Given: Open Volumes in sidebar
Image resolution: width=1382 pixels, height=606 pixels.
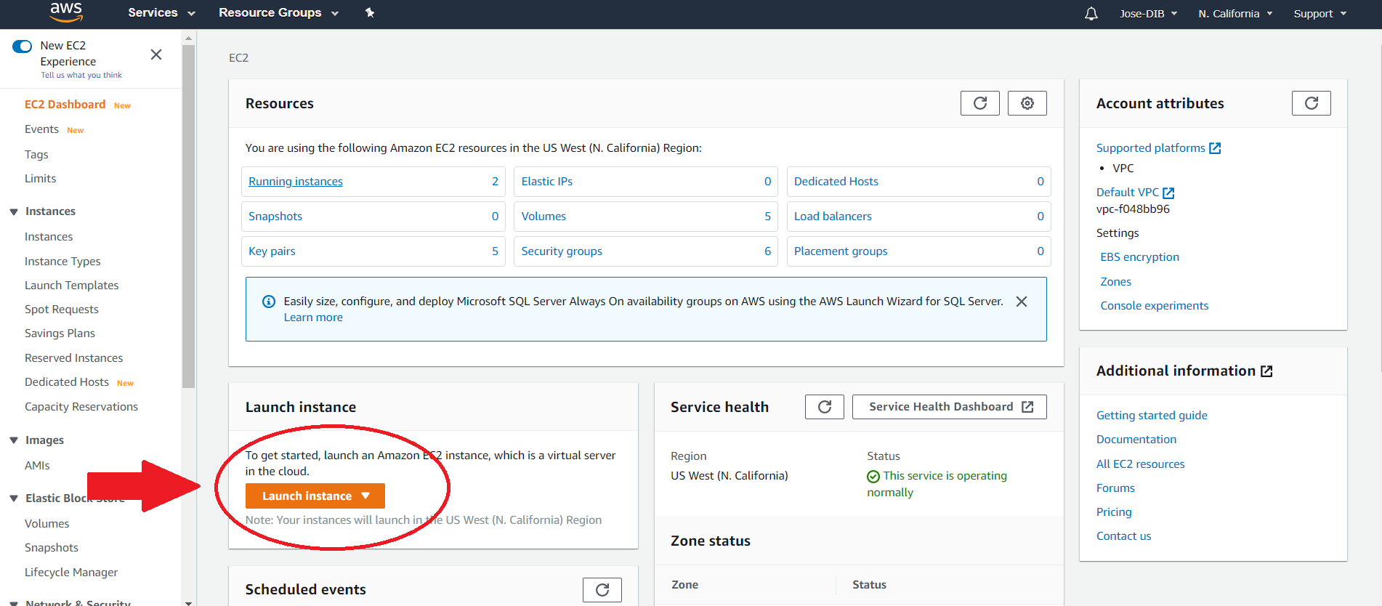Looking at the screenshot, I should point(47,524).
